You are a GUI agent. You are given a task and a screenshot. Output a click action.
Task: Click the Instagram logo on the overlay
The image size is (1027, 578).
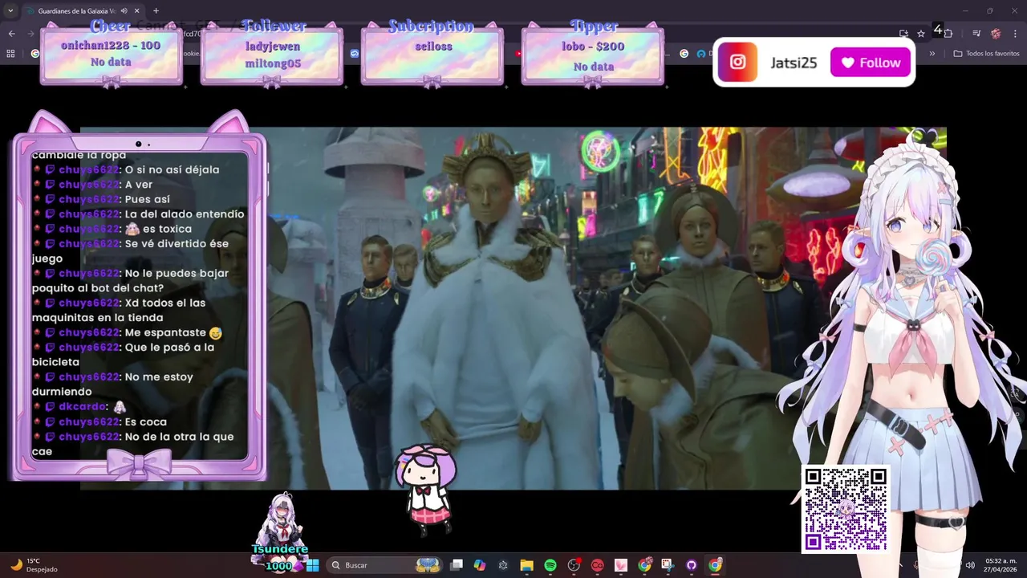737,63
